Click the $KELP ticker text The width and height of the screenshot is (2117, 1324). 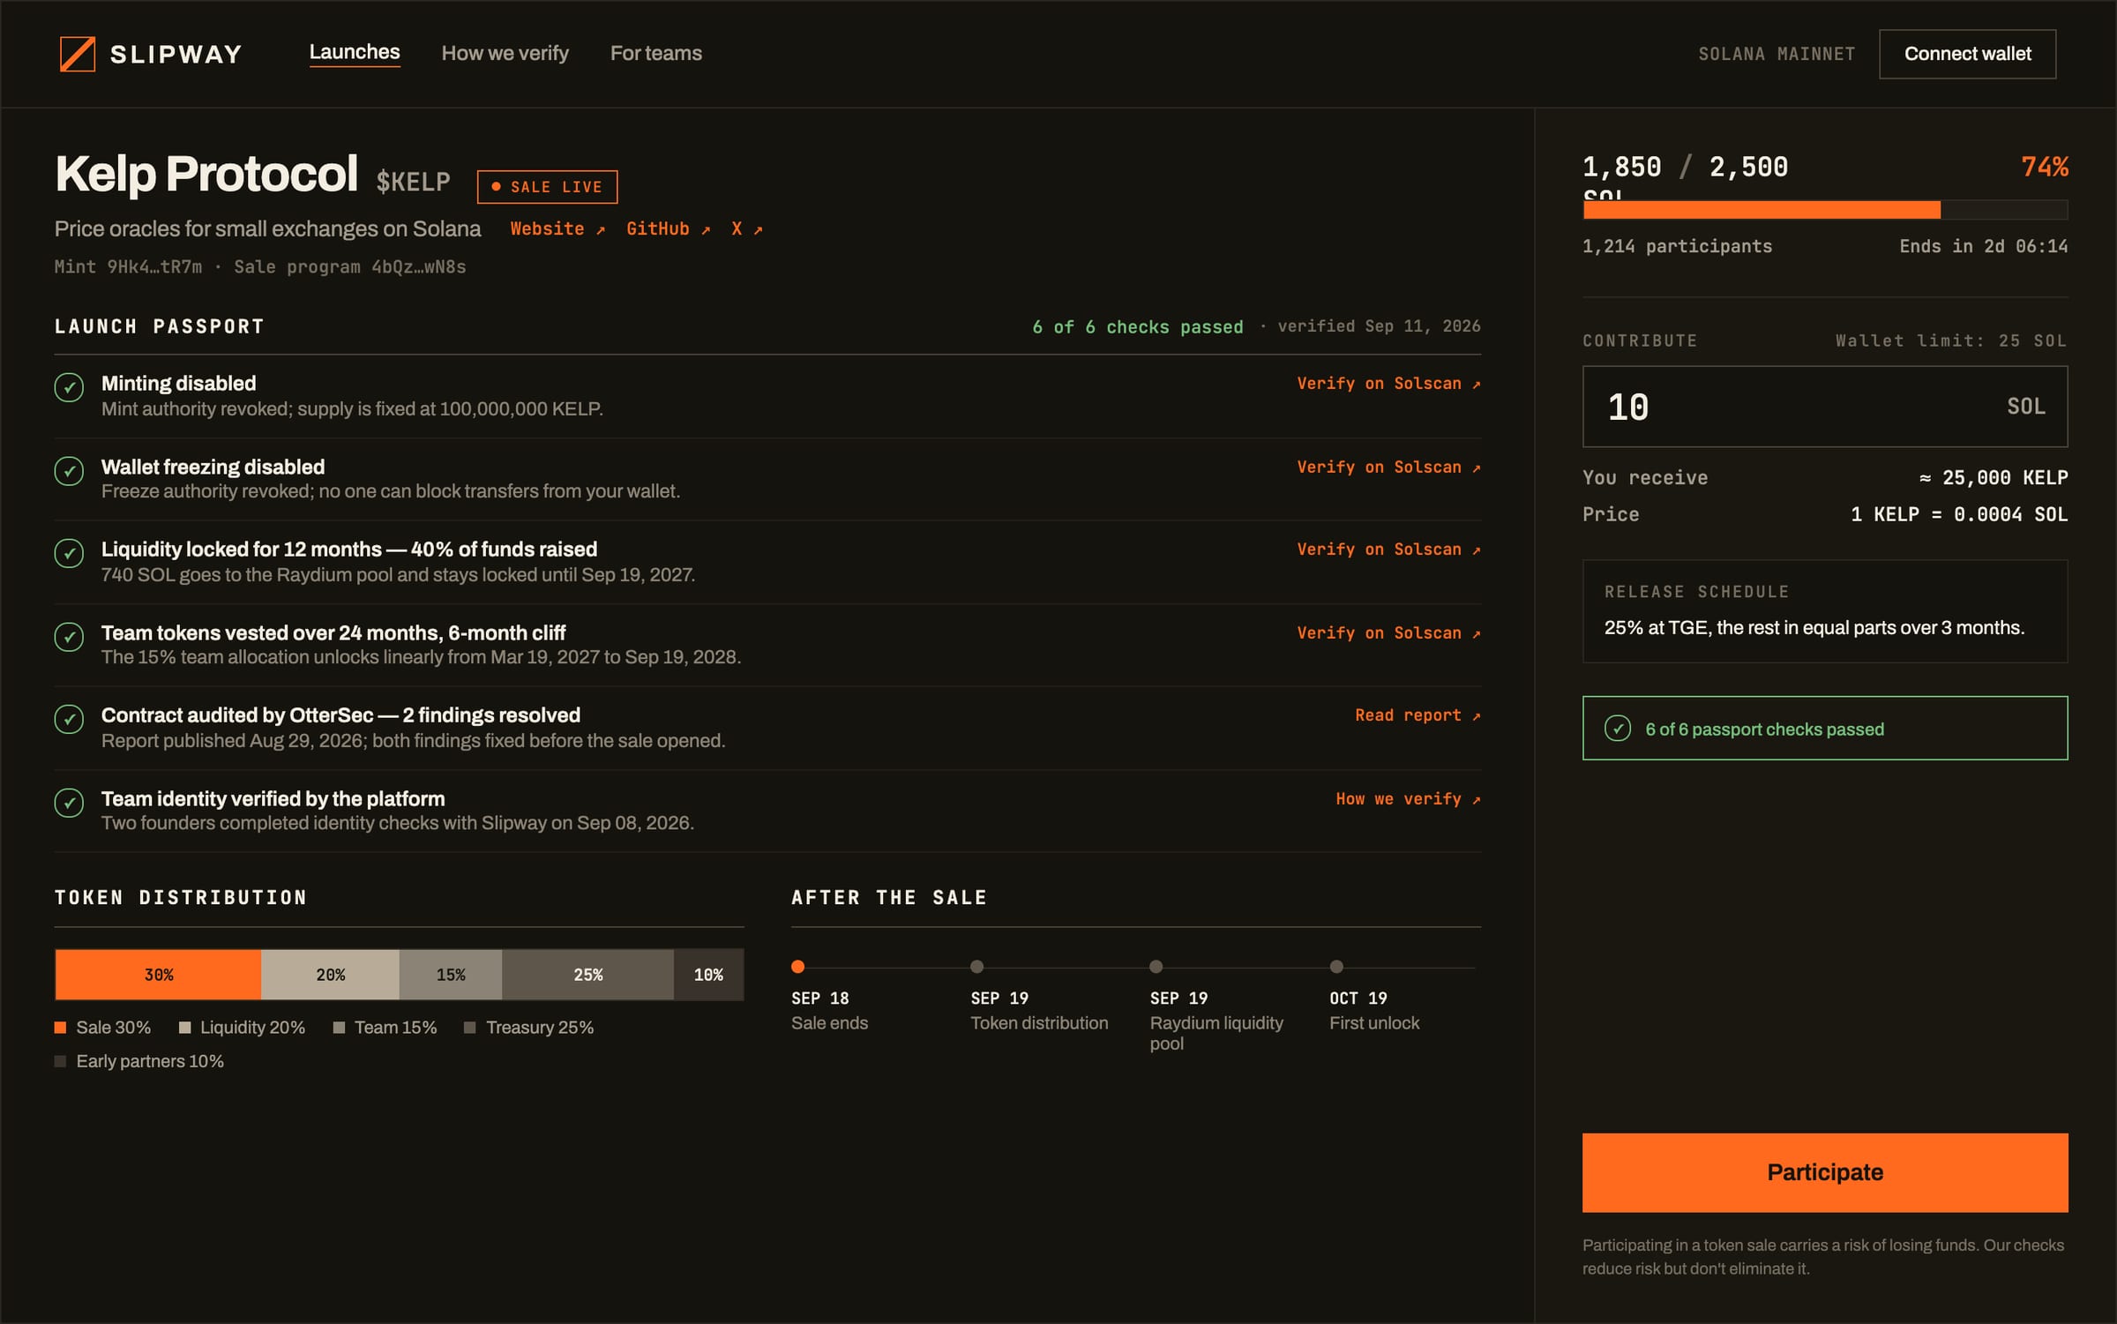pyautogui.click(x=413, y=182)
